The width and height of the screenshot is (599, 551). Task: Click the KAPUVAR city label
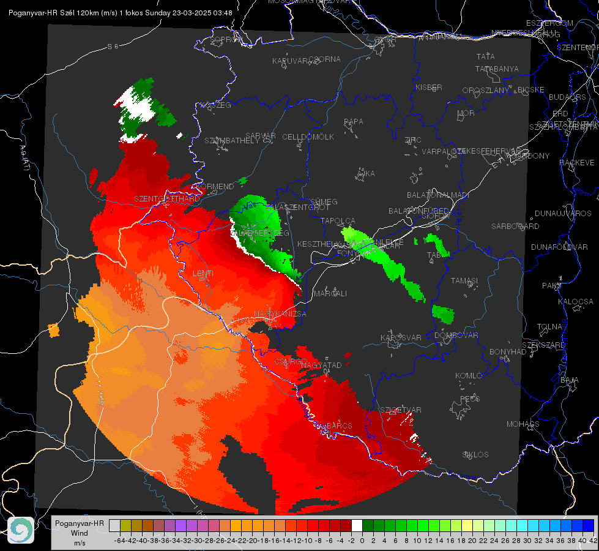click(290, 61)
